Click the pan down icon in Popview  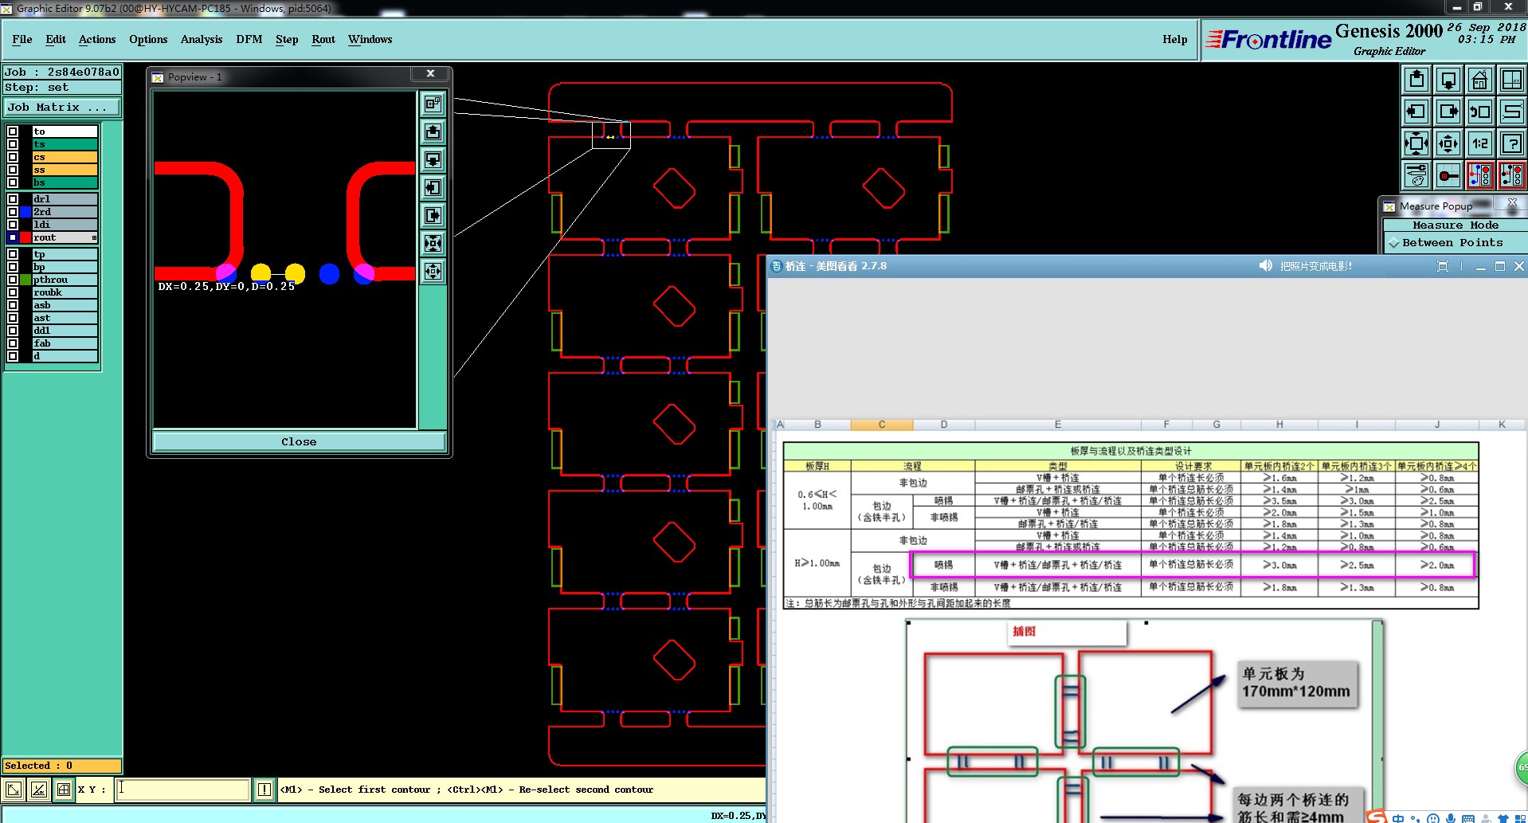point(433,159)
